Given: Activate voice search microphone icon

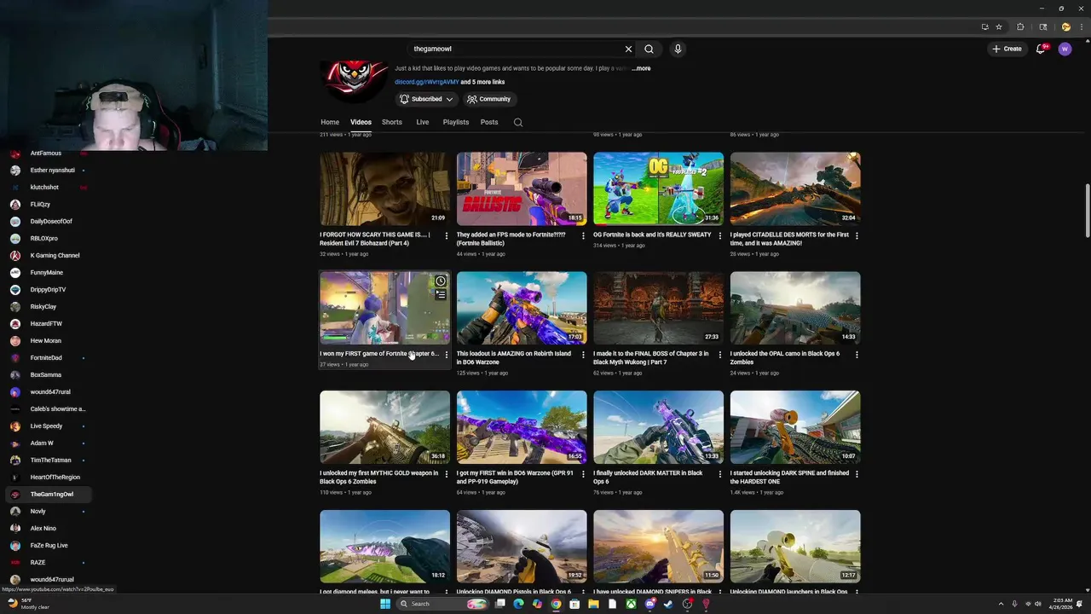Looking at the screenshot, I should coord(678,49).
